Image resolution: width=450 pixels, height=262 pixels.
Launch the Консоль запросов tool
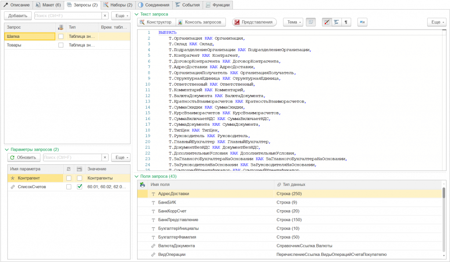point(201,22)
